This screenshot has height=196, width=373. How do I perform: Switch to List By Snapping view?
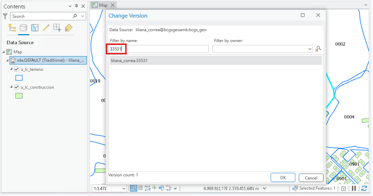(57, 28)
